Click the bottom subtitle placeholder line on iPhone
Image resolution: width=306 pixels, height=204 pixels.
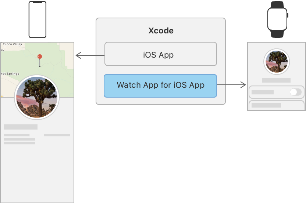pyautogui.click(x=19, y=143)
